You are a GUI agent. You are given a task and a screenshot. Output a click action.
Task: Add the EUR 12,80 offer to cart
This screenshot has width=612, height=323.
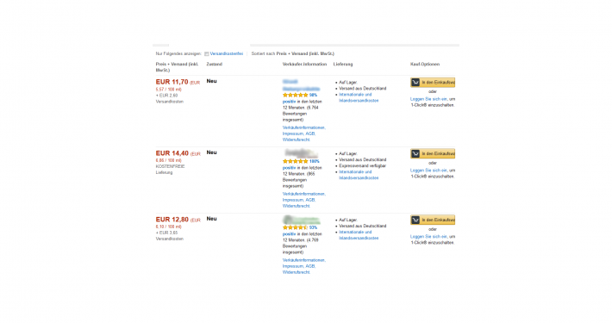433,220
